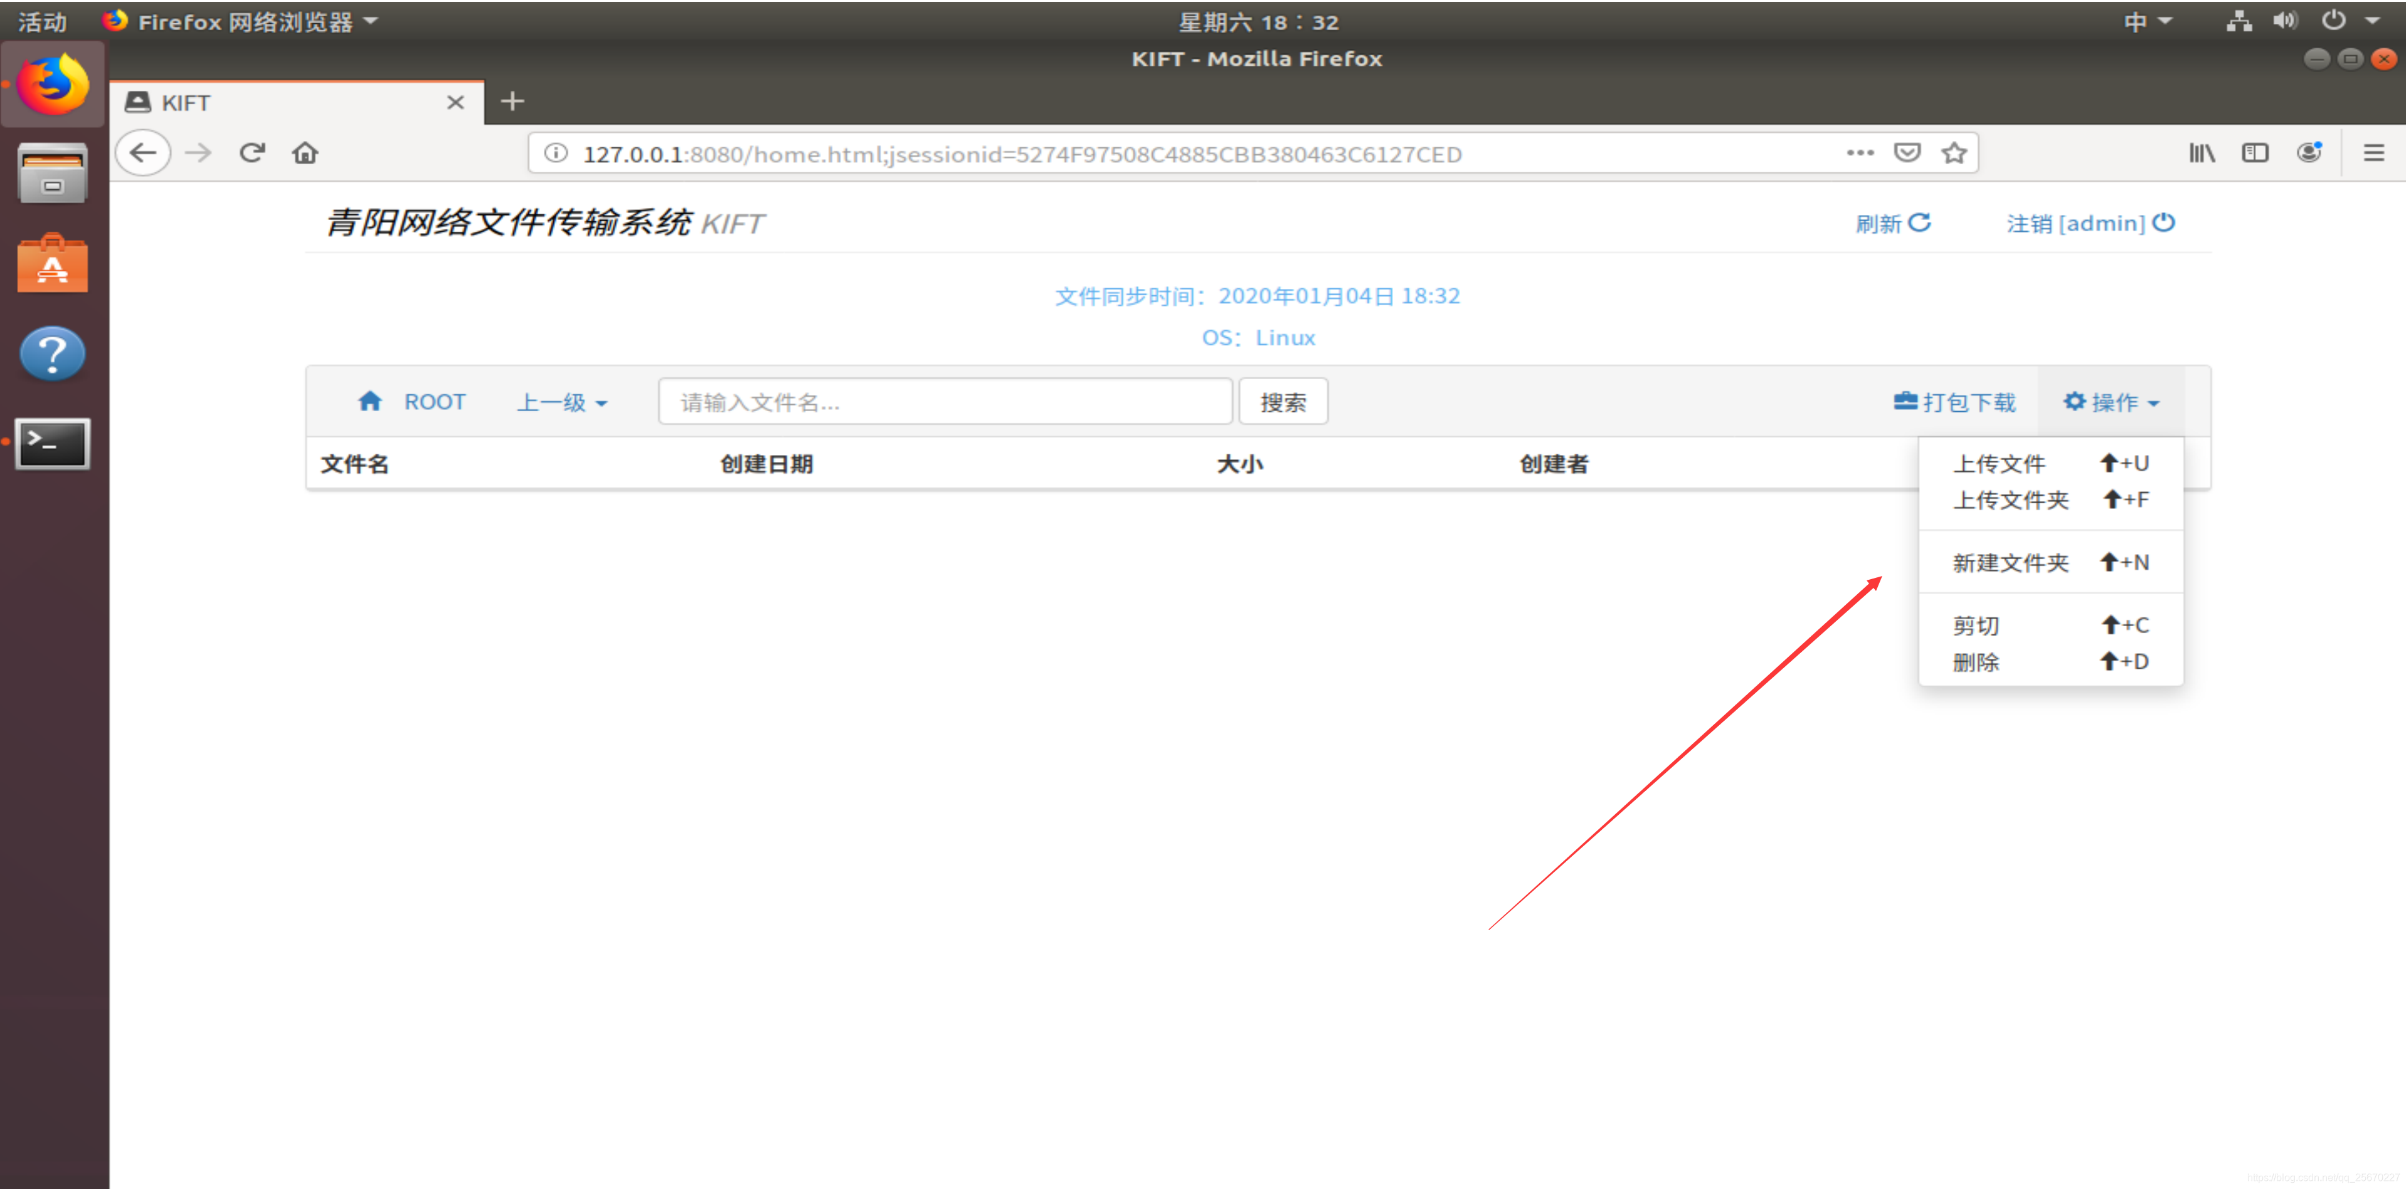The width and height of the screenshot is (2406, 1189).
Task: Click the 注销 [admin] logout link
Action: pyautogui.click(x=2077, y=222)
